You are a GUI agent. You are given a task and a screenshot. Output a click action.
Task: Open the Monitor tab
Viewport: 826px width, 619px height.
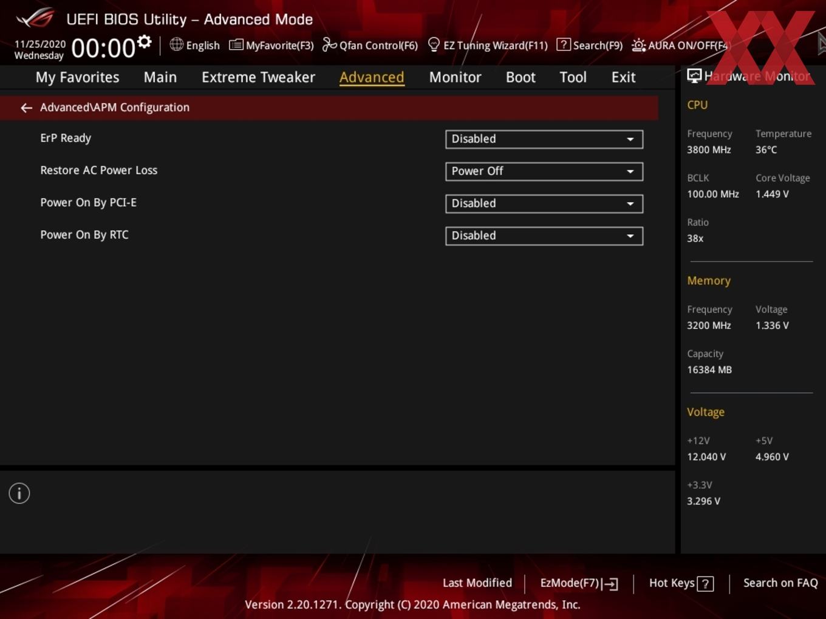456,77
